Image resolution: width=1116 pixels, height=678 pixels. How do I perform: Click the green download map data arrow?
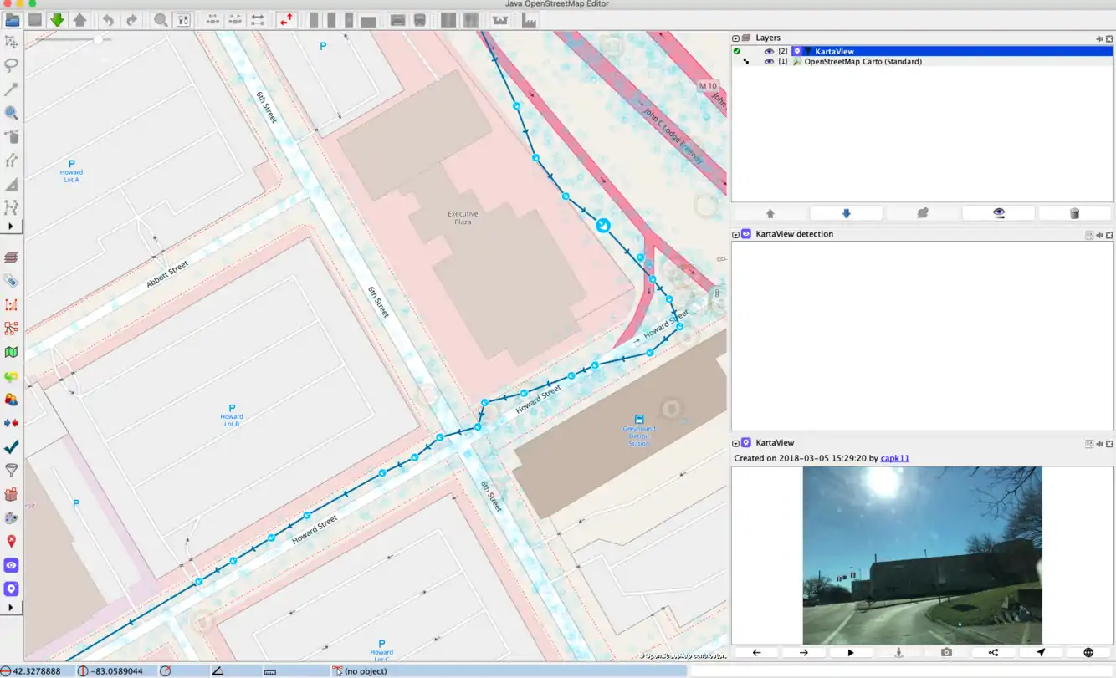(57, 19)
